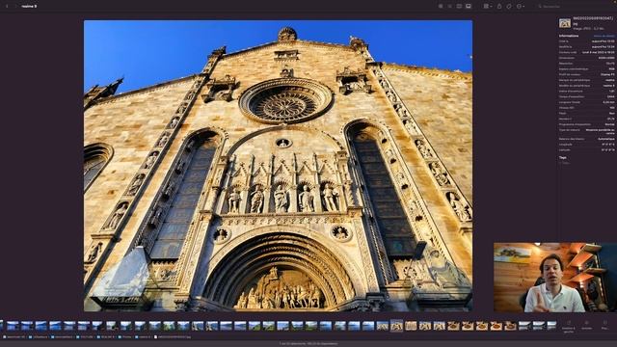Click Photos folder in the path bar
Screen dimensions: 617x347
(125, 337)
